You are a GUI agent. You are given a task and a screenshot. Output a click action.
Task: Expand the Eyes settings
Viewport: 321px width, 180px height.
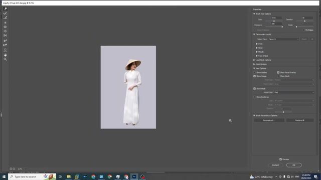(x=257, y=44)
